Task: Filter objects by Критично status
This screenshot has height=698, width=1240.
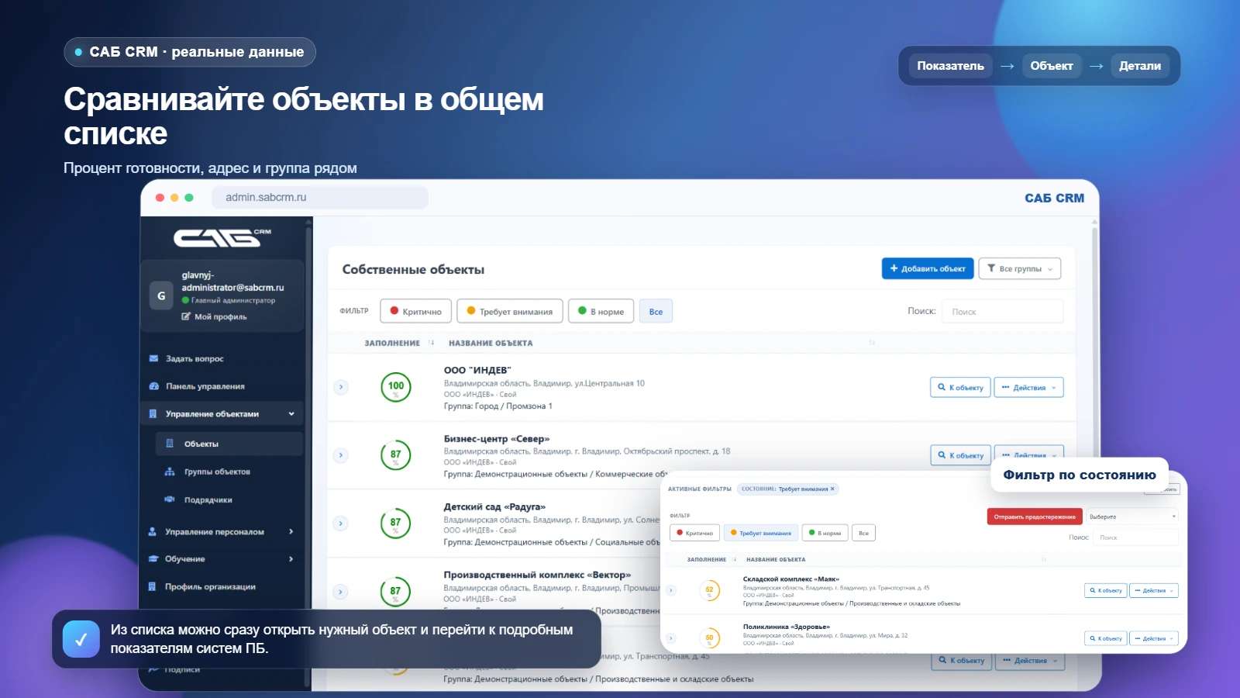Action: [415, 312]
